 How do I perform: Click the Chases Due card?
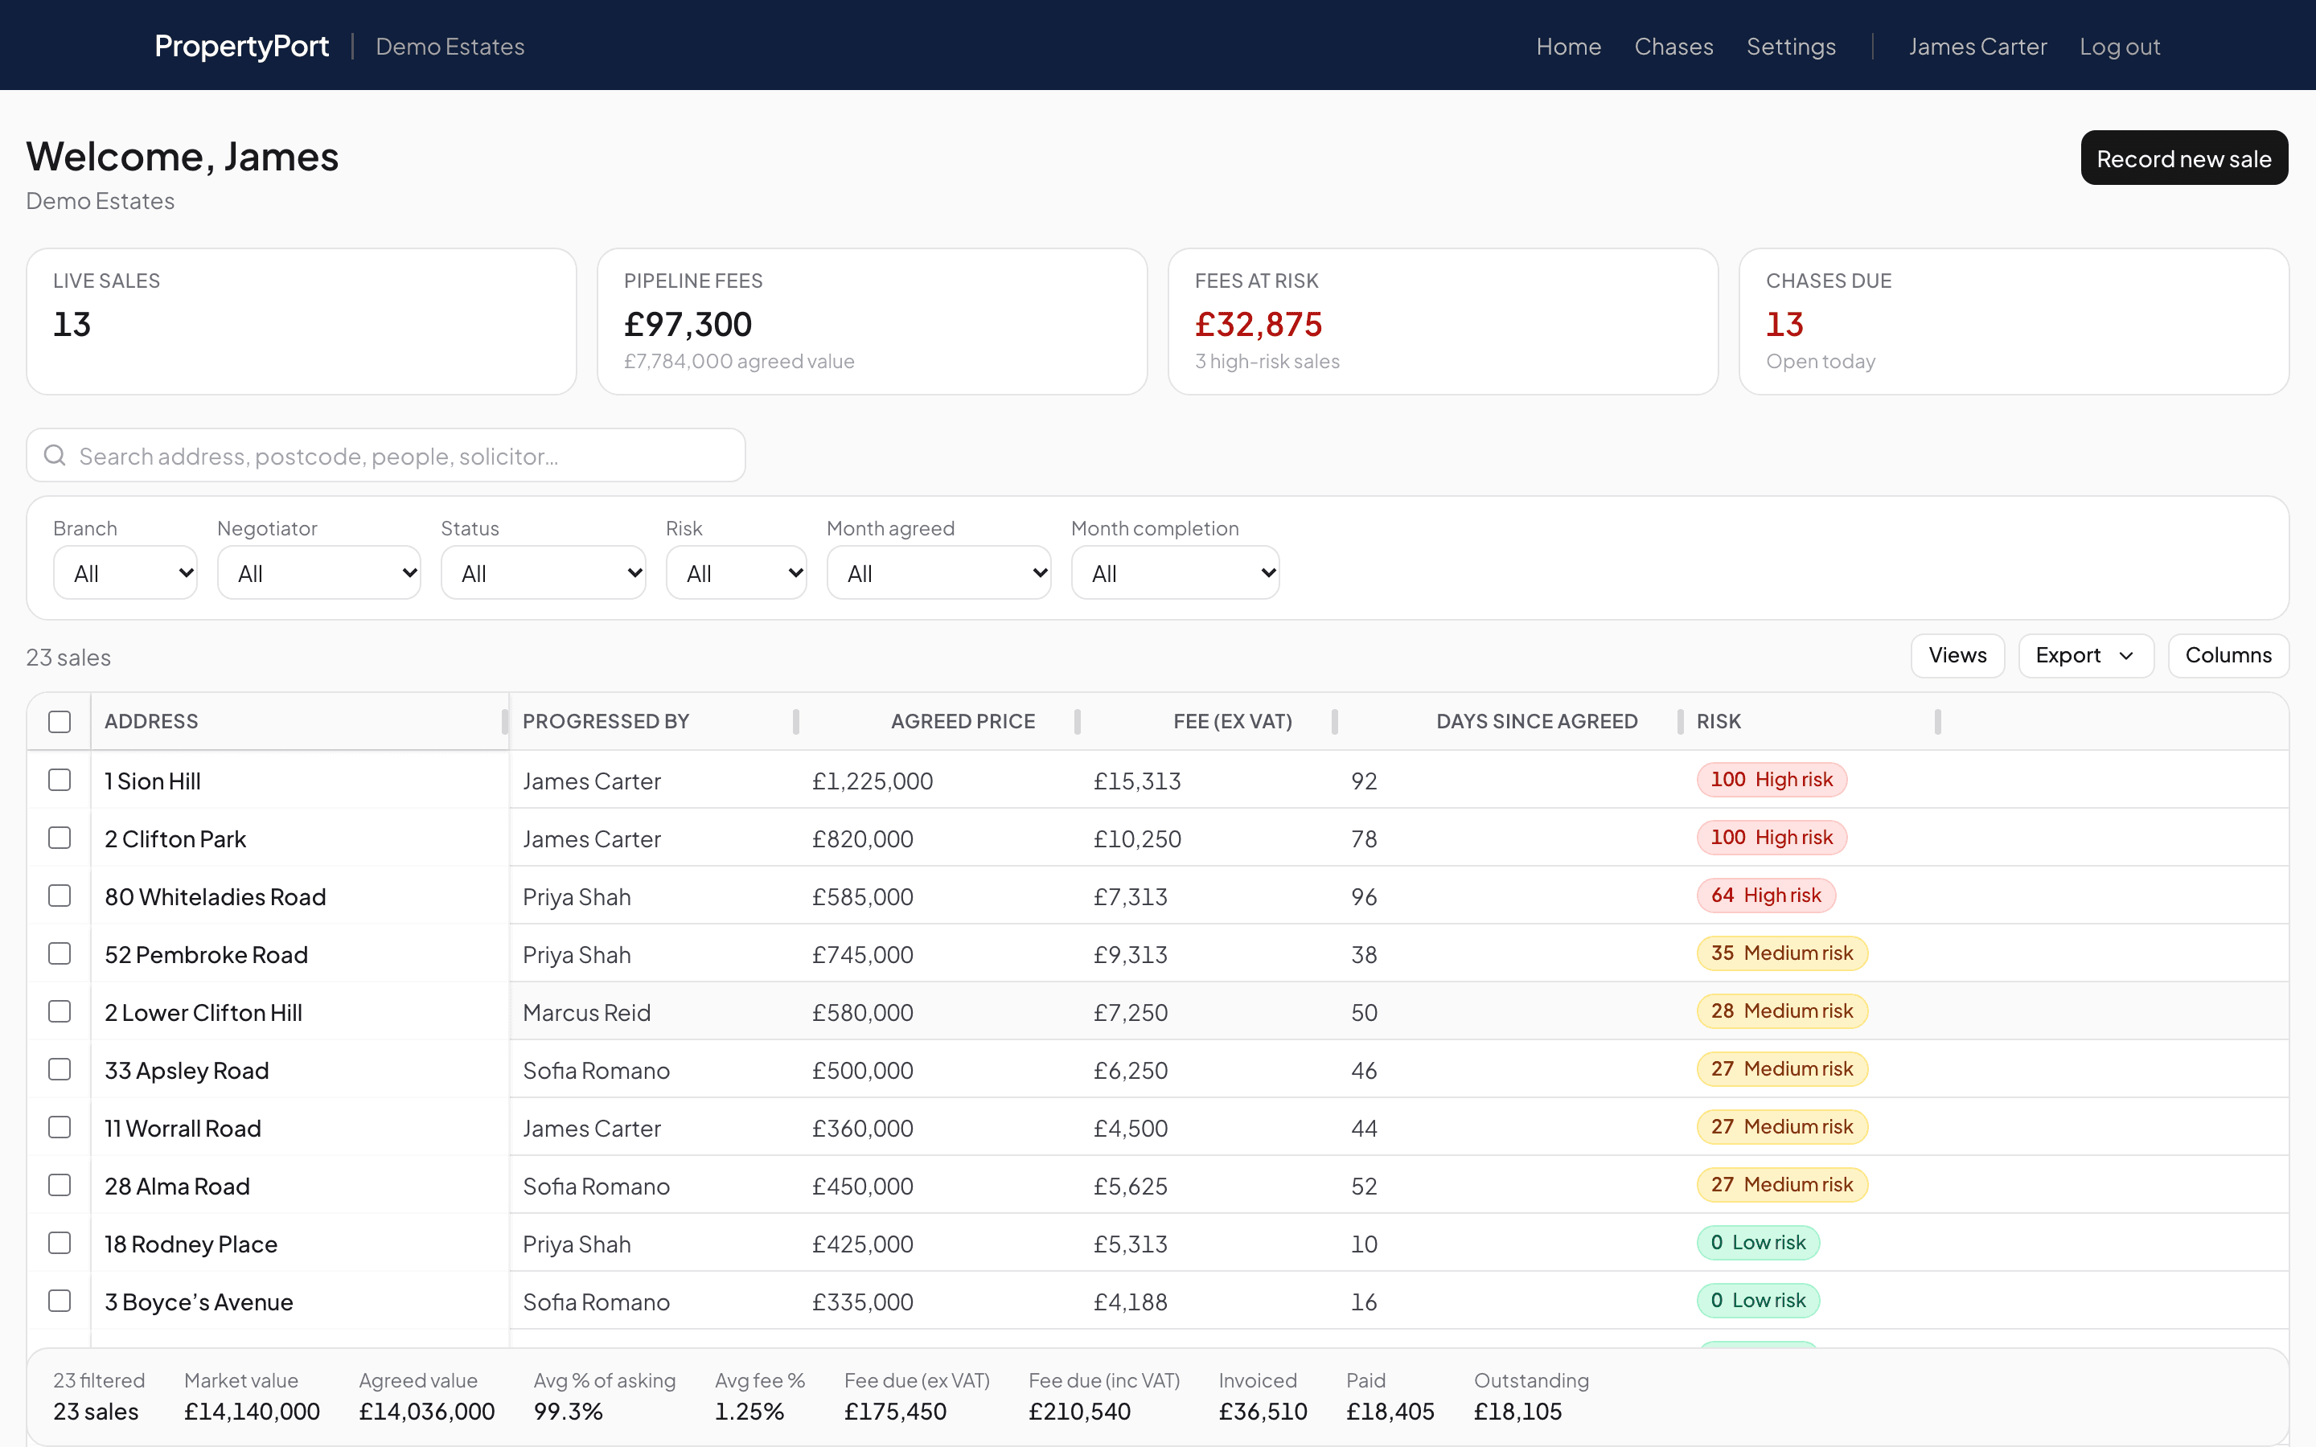pos(2014,322)
